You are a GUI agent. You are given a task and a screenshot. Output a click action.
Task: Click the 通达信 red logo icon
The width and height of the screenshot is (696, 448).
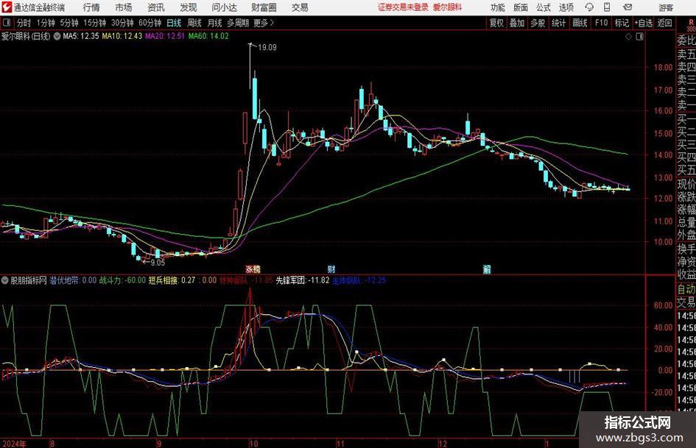tap(7, 7)
